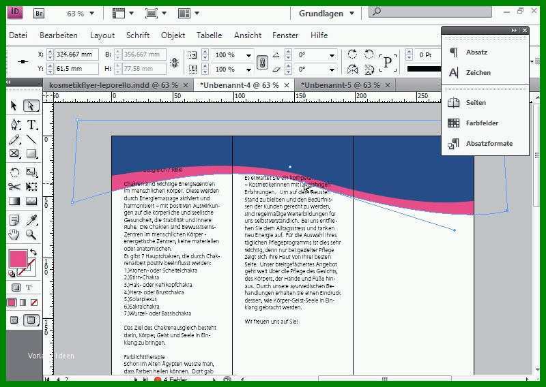Screen dimensions: 546x387
Task: Click the Y position field 61,5 mm
Action: (76, 69)
